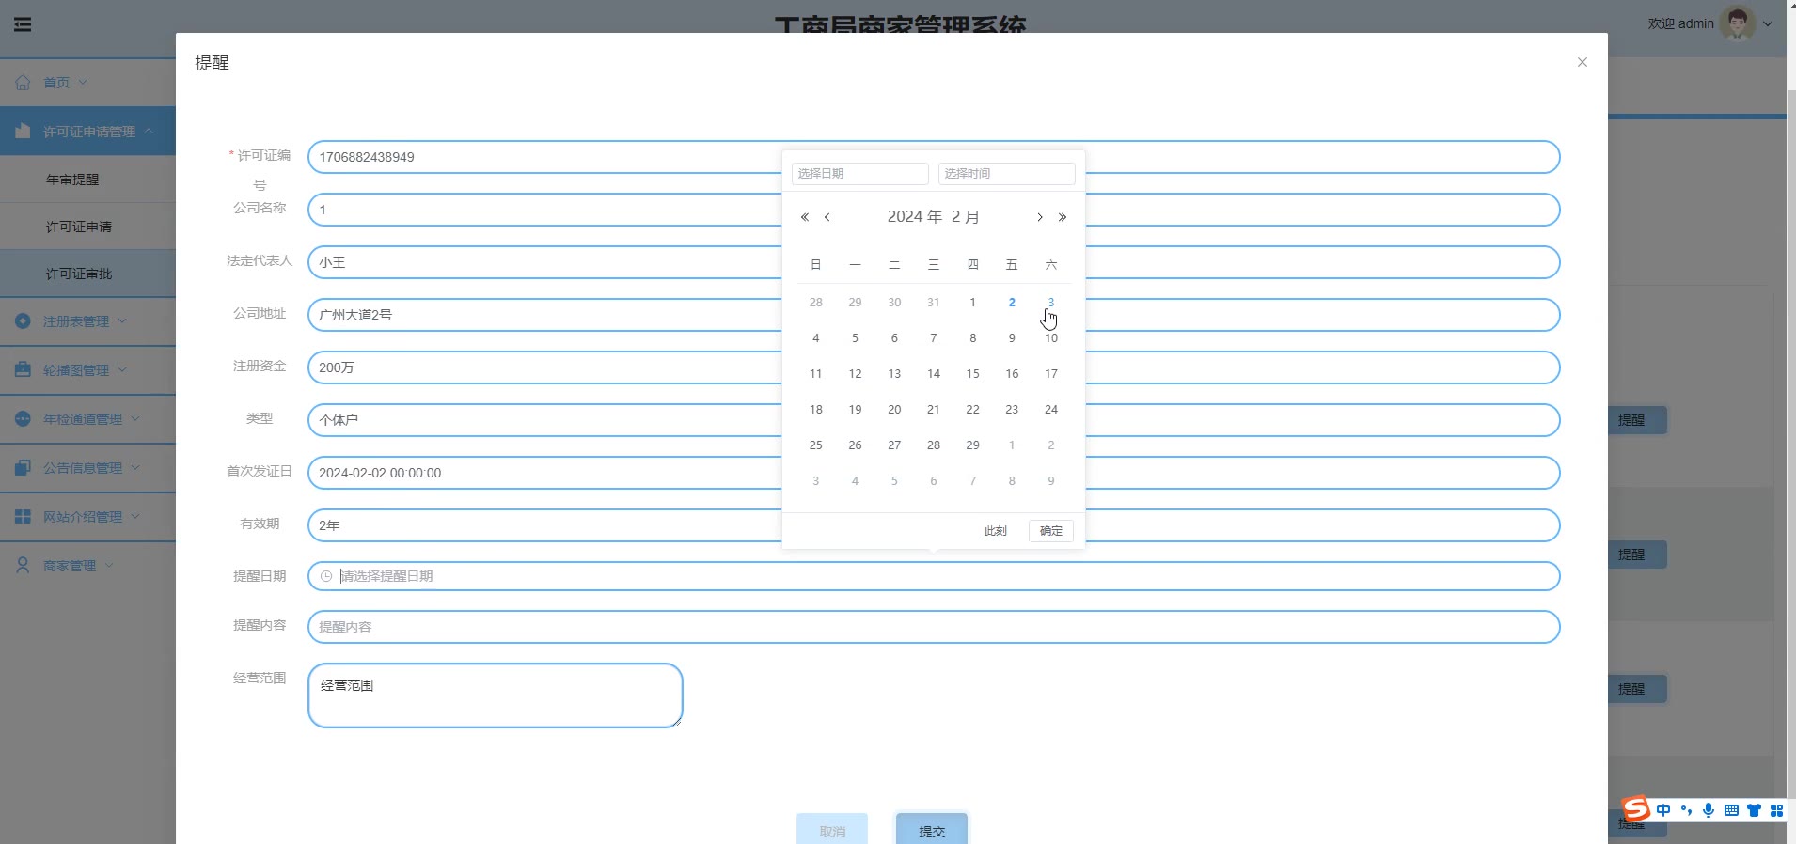Screen dimensions: 1796x844
Task: Toggle the Sogou 中 language mode icon
Action: coord(1663,810)
